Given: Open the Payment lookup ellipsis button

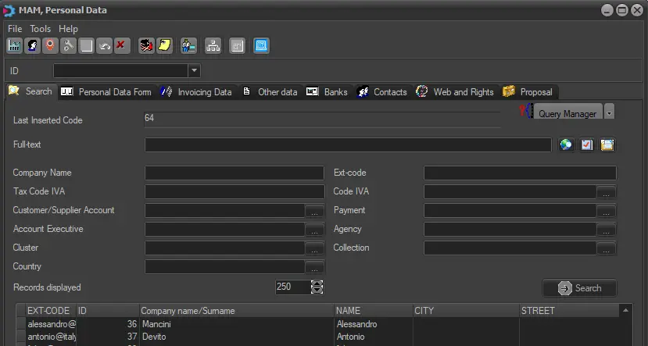Looking at the screenshot, I should (x=607, y=211).
